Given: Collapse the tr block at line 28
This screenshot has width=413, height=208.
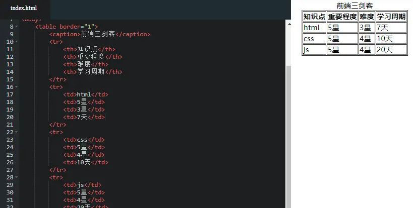Looking at the screenshot, I should [17, 177].
